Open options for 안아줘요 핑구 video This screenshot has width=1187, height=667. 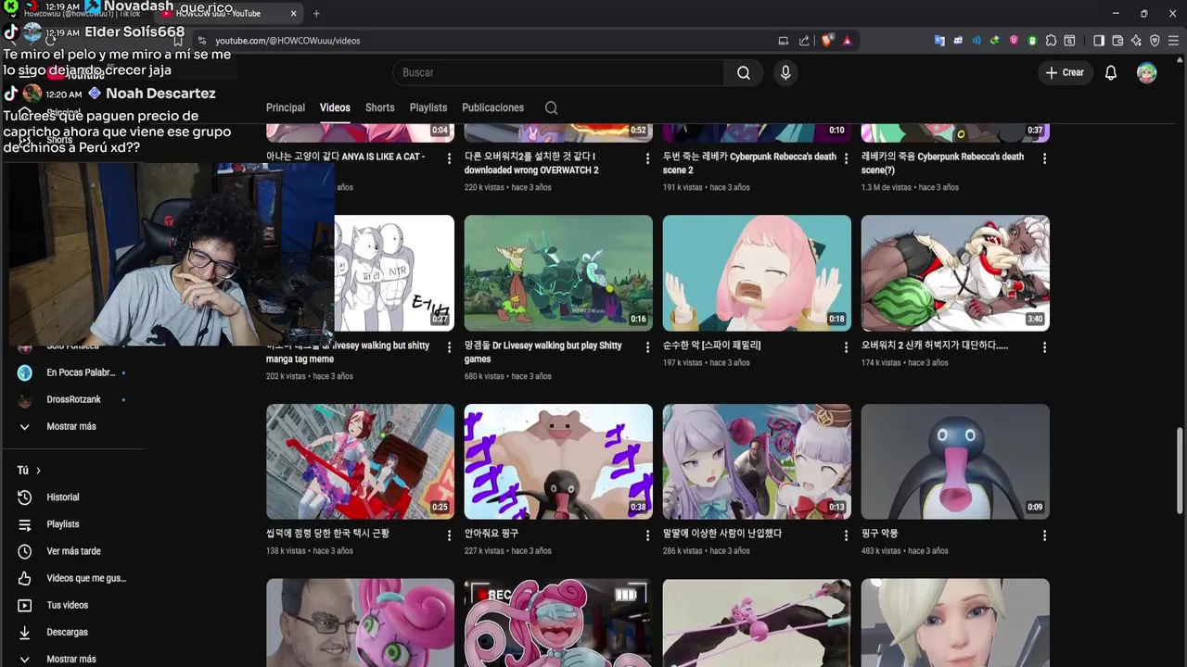(x=647, y=535)
